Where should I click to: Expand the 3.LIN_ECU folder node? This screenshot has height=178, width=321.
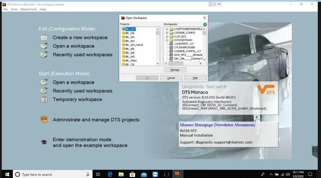pyautogui.click(x=167, y=36)
